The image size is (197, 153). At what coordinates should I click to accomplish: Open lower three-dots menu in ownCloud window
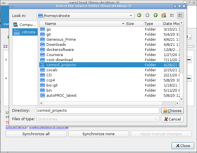tap(189, 78)
